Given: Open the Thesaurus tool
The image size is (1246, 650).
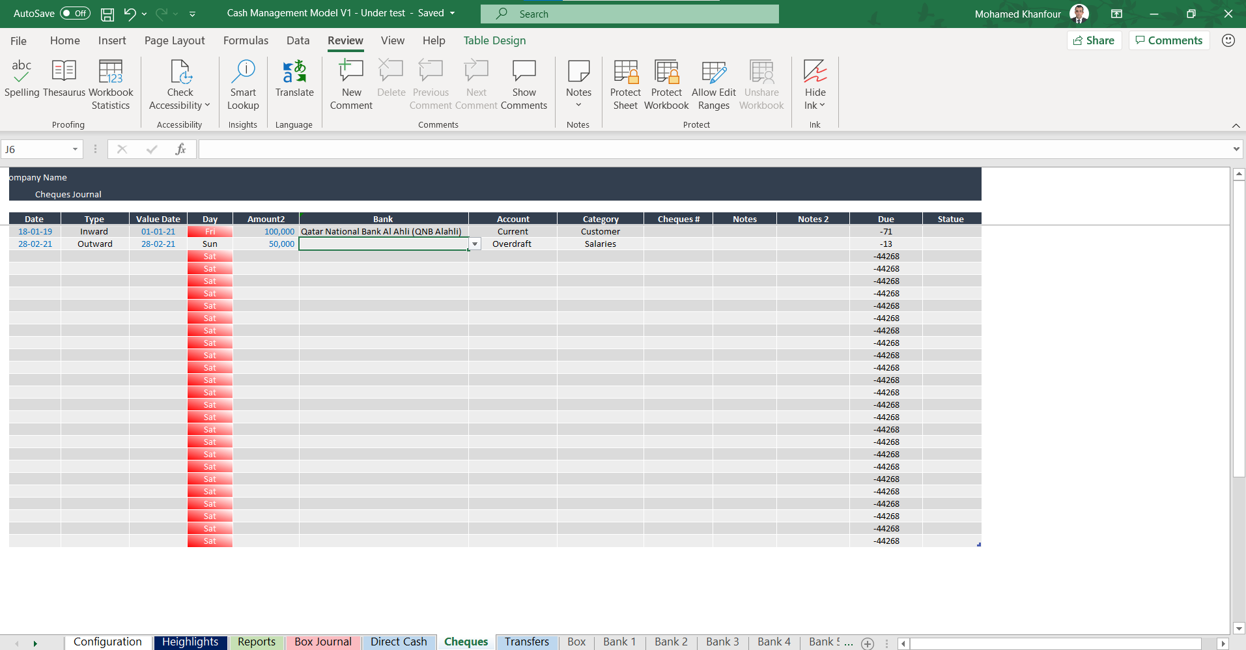Looking at the screenshot, I should point(64,78).
